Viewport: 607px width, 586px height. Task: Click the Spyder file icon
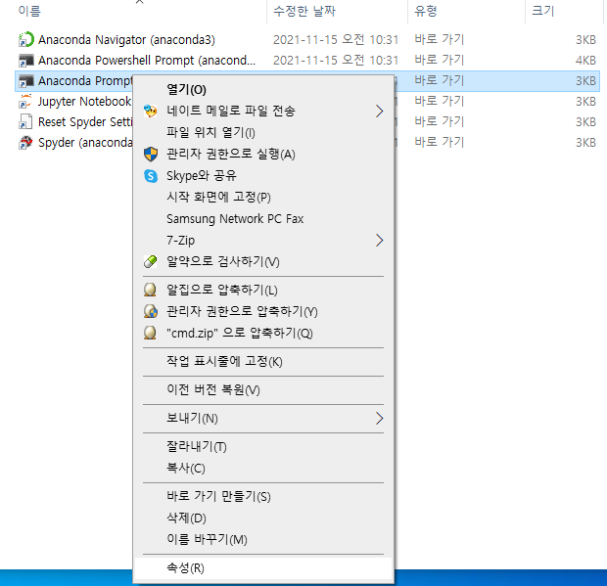25,142
